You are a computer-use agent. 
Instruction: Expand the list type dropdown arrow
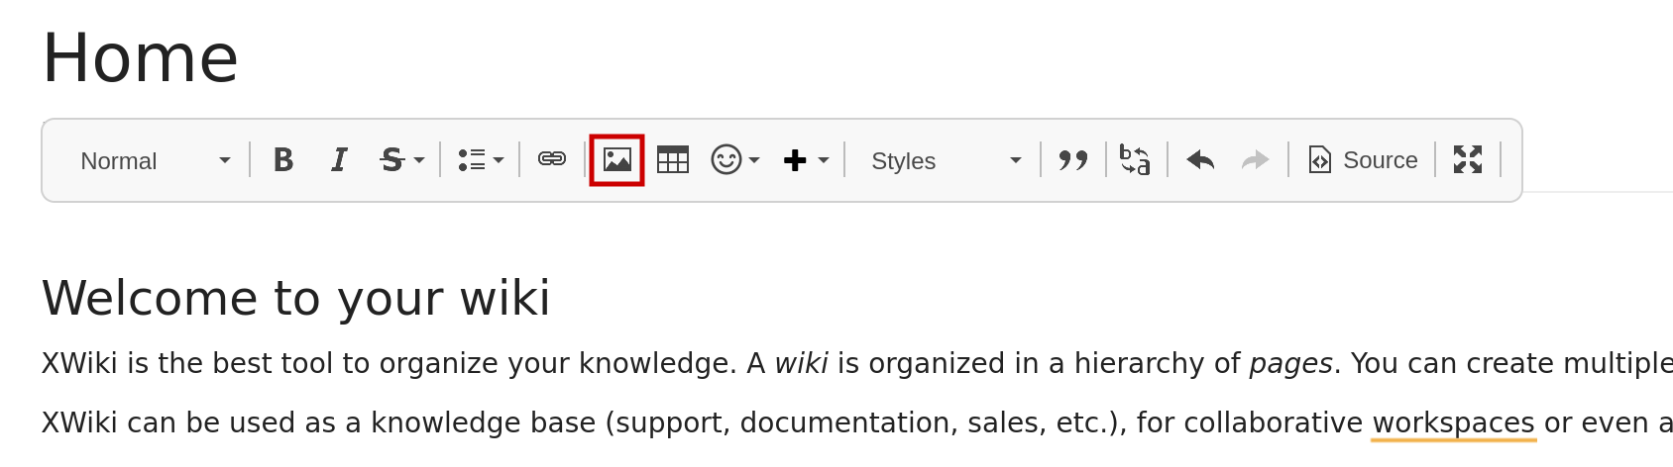click(499, 160)
